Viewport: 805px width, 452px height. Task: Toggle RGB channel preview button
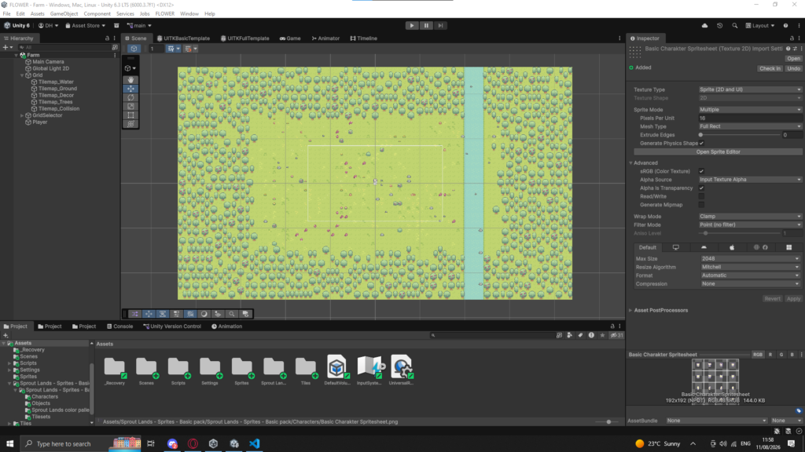click(x=758, y=355)
